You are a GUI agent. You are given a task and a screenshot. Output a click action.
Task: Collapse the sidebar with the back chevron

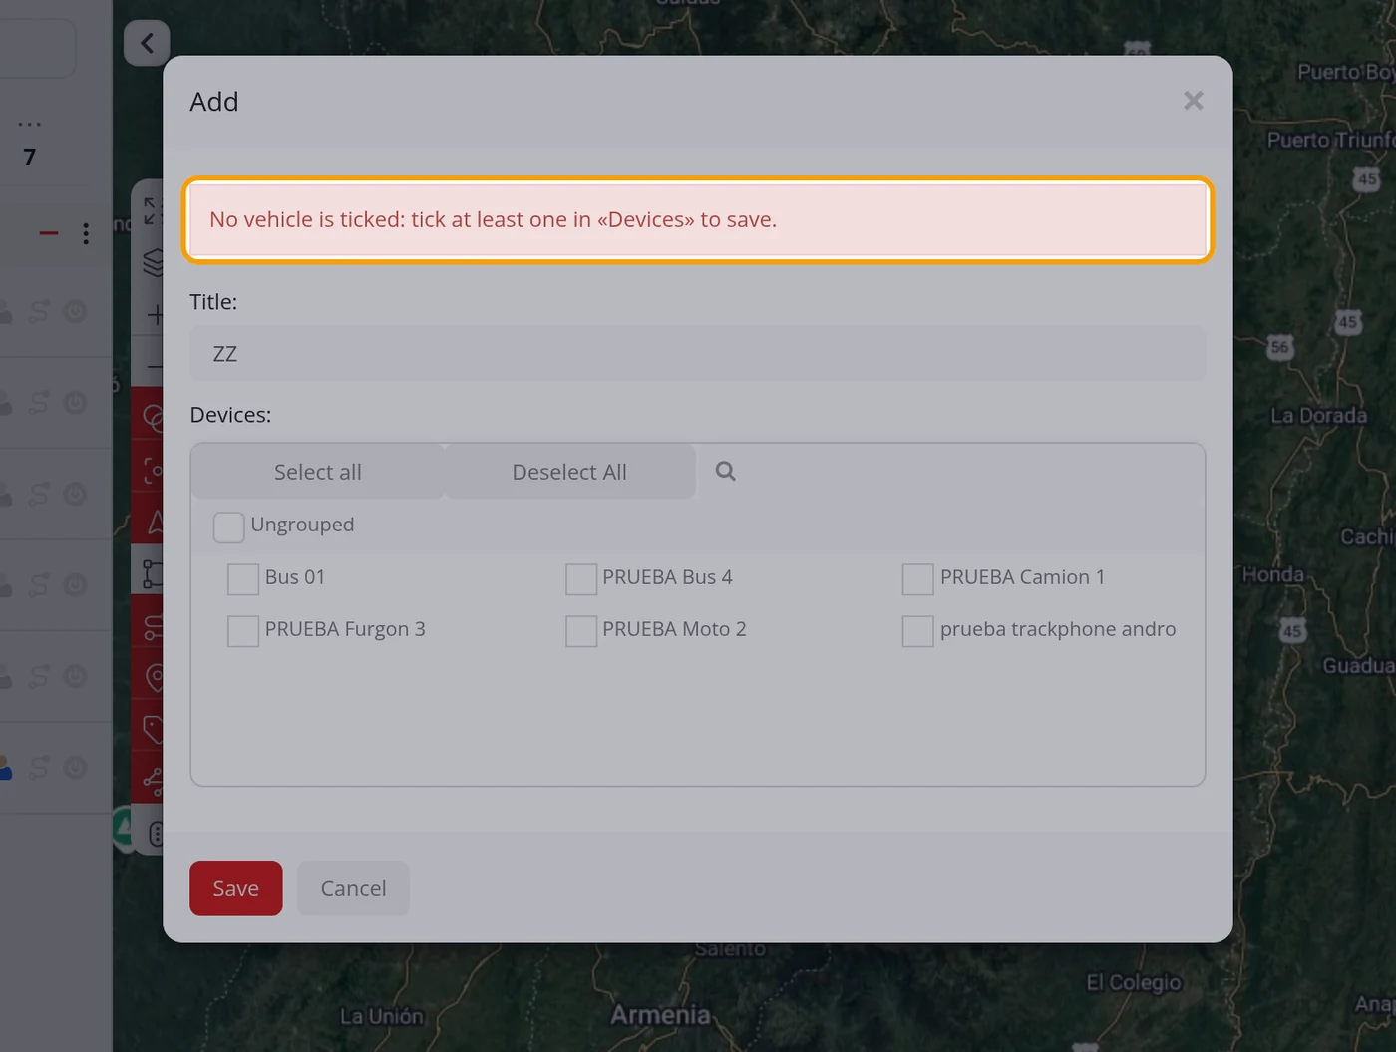pyautogui.click(x=147, y=43)
